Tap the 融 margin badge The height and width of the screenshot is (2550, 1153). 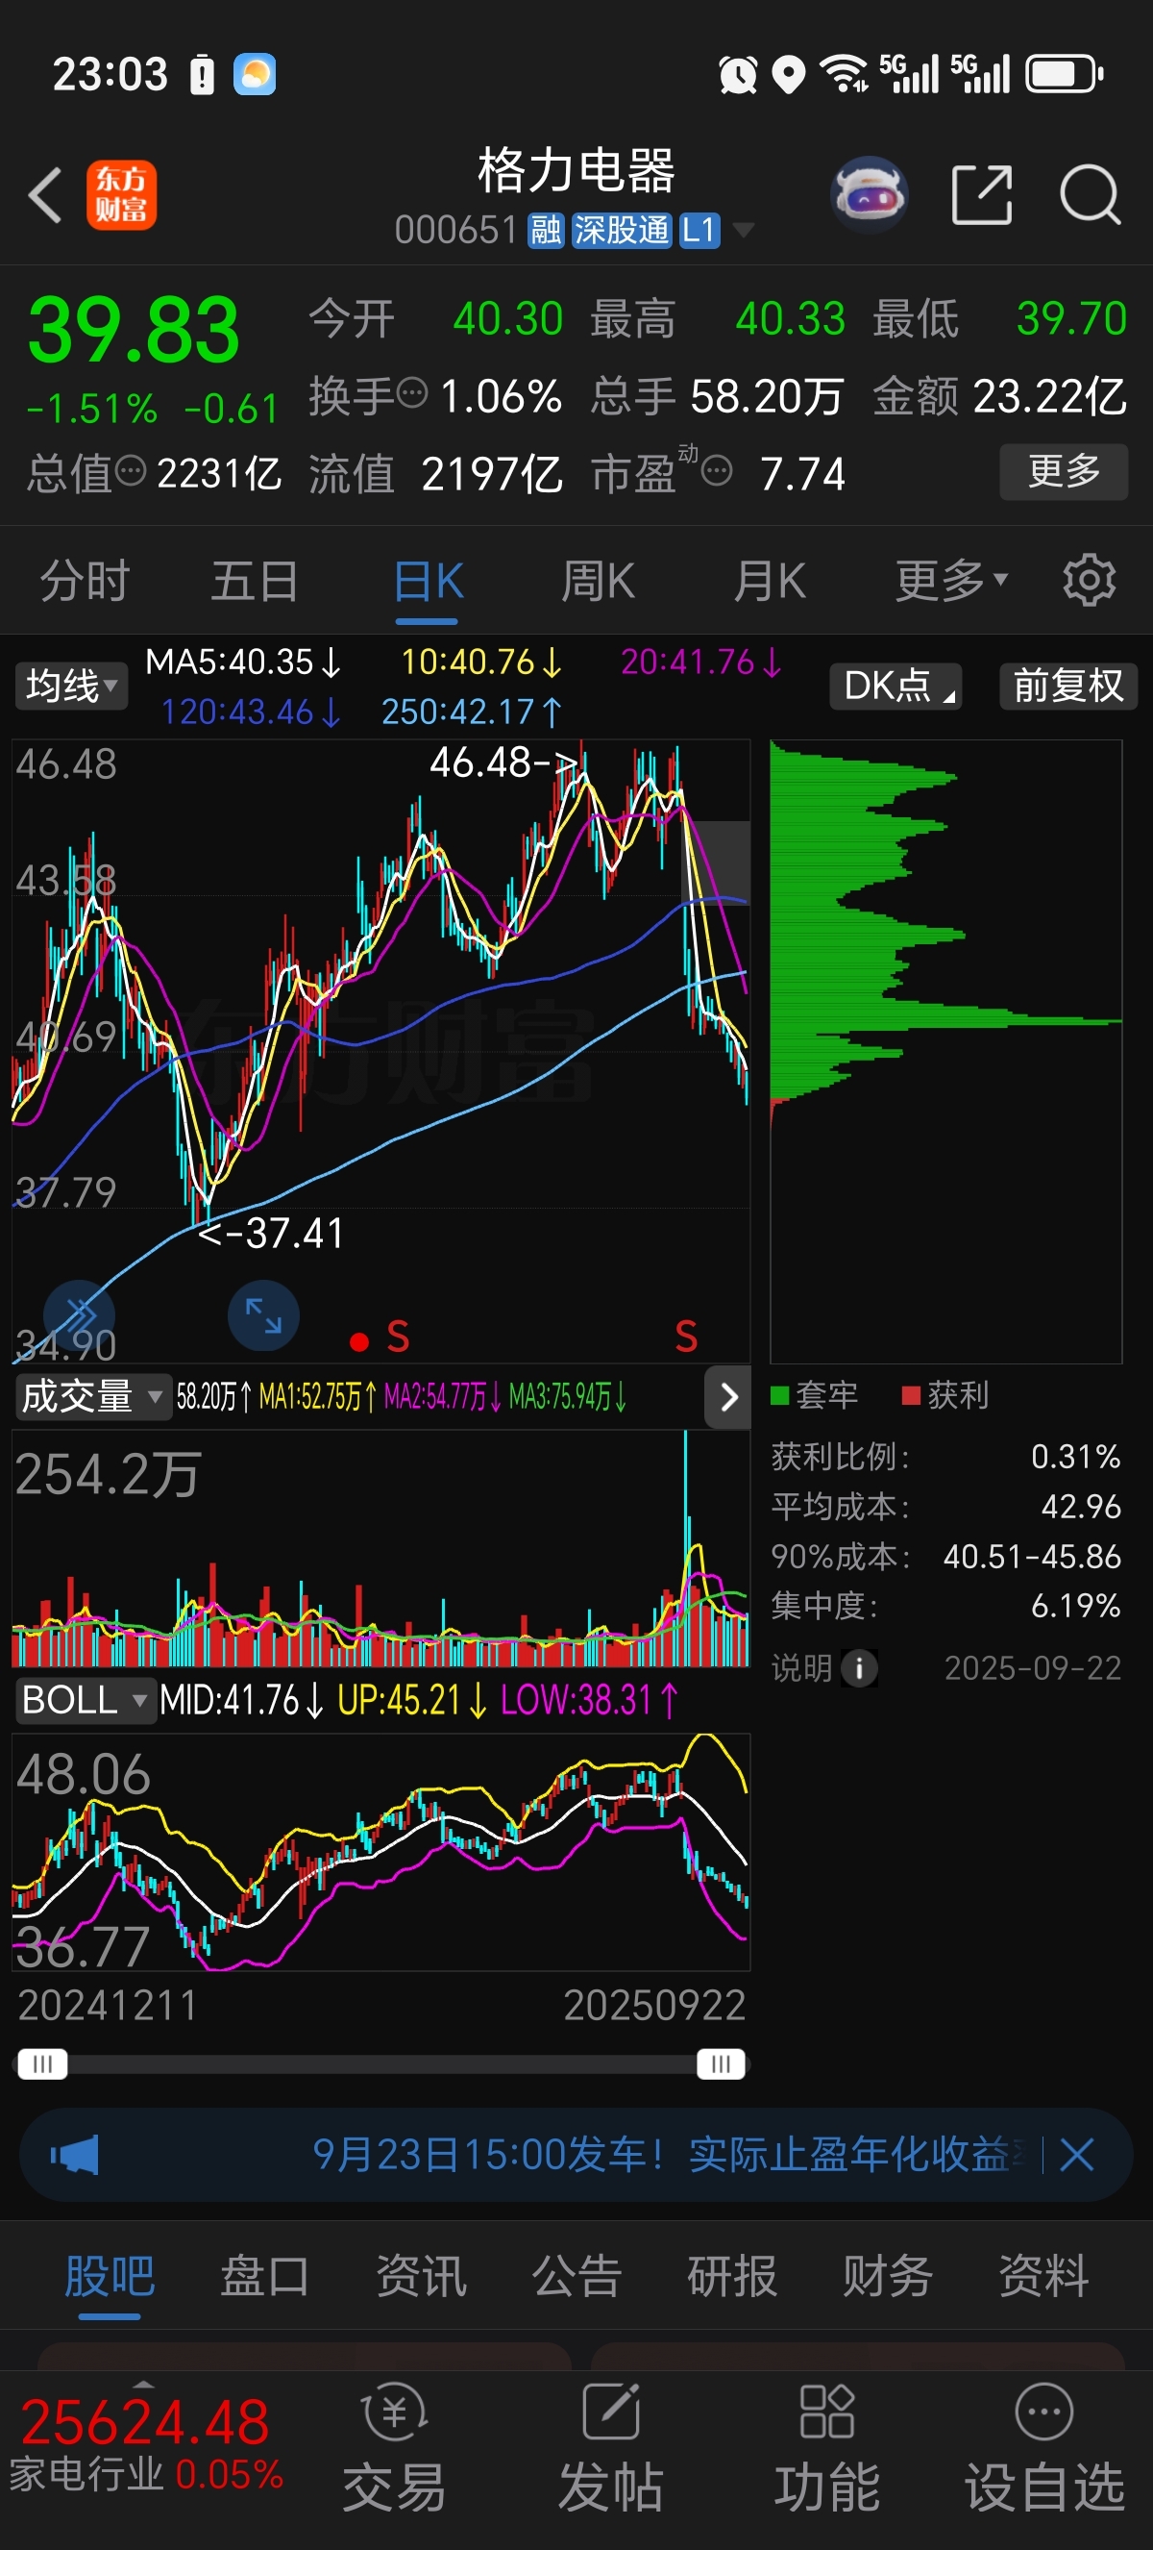pyautogui.click(x=546, y=231)
